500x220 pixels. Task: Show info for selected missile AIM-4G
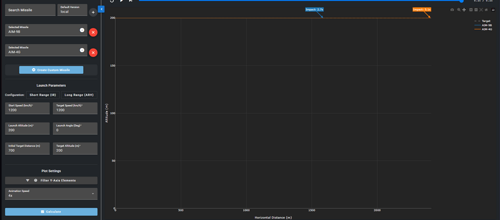[82, 50]
